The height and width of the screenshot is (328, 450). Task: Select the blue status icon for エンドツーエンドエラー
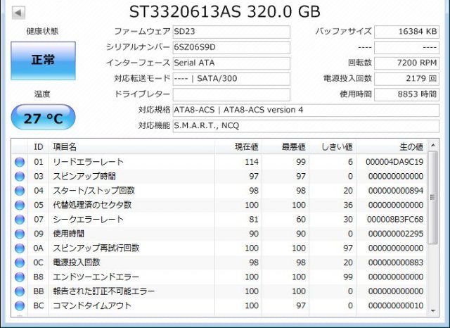[20, 277]
